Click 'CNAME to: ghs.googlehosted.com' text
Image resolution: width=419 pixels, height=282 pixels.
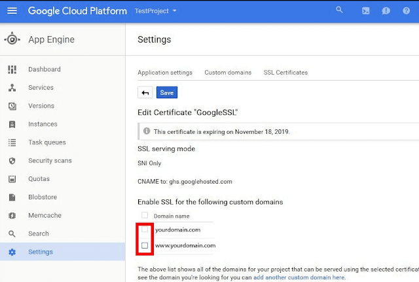tap(185, 182)
